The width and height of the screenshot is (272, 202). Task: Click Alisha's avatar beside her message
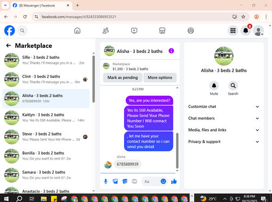[x=108, y=164]
